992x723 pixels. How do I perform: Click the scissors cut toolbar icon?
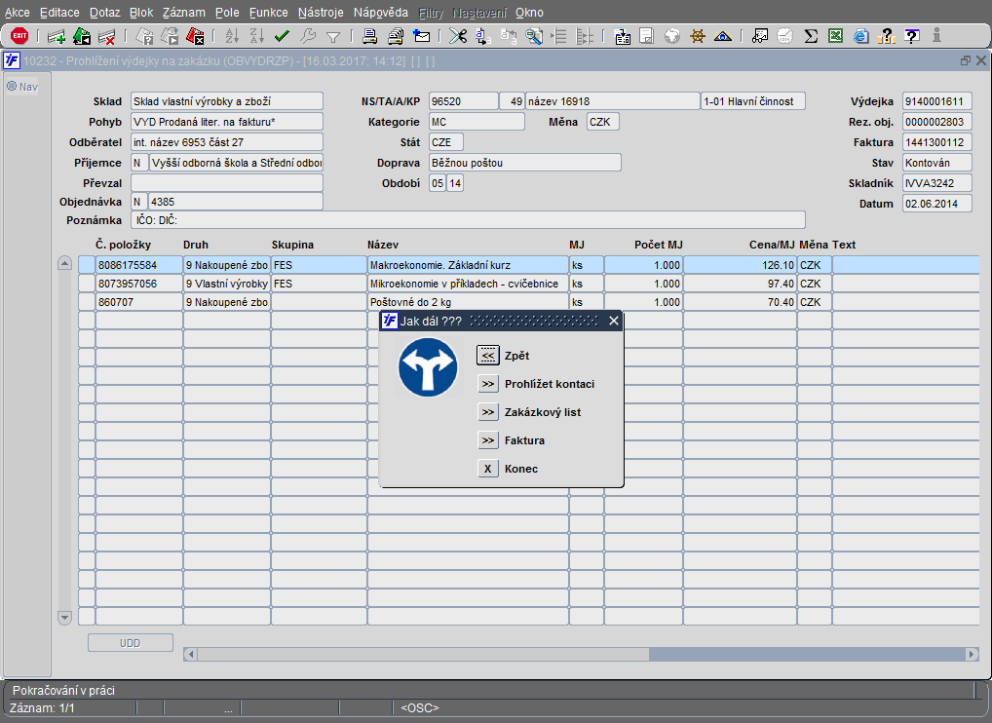click(456, 36)
